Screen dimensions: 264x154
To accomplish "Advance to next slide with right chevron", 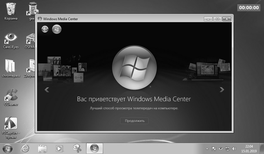I will click(222, 90).
